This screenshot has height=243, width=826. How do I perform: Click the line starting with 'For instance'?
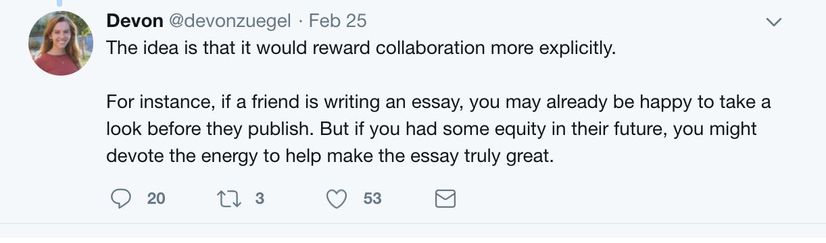tap(439, 103)
